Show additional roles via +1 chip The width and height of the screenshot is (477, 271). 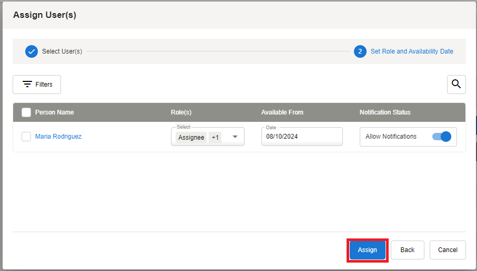(216, 137)
